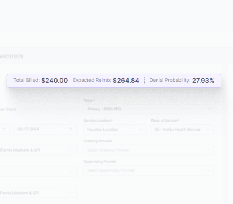Click the Place of Service chevron arrow
Viewport: 233px width, 204px height.
point(209,129)
